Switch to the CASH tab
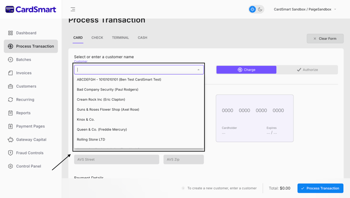Screen dimensions: 350x198 click(x=143, y=38)
